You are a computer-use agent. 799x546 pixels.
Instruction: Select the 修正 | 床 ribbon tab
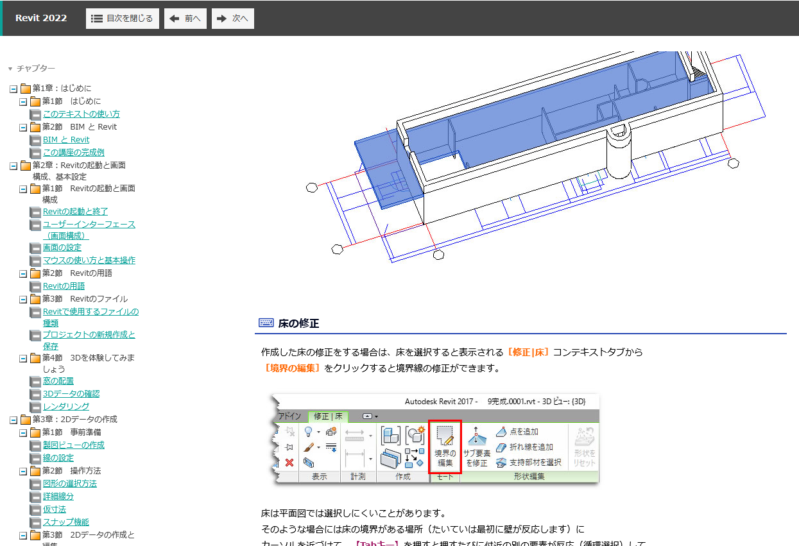(328, 416)
